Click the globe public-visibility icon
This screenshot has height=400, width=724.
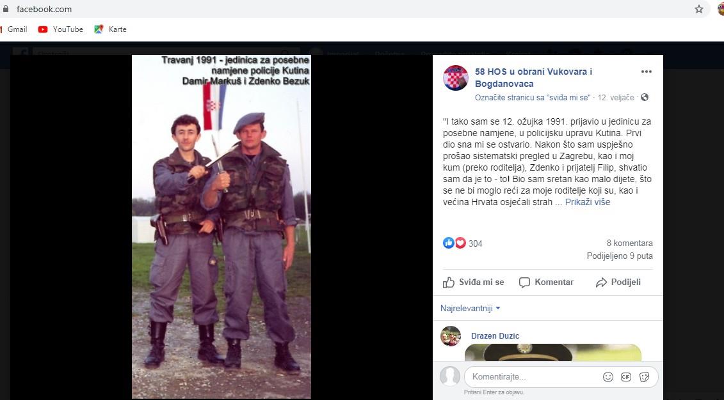pos(645,97)
